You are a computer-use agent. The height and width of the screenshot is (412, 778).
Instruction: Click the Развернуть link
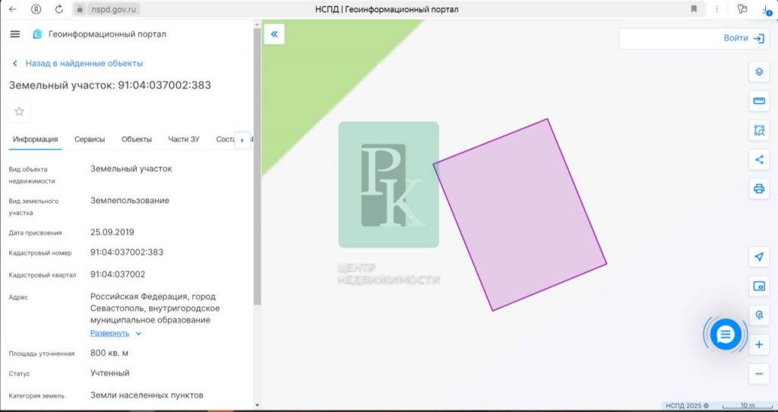109,334
